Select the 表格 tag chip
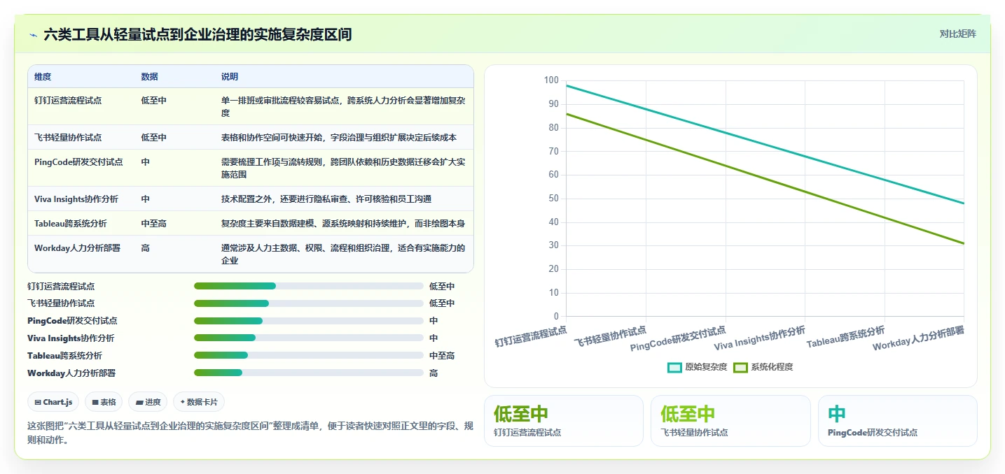1005x474 pixels. (x=104, y=402)
